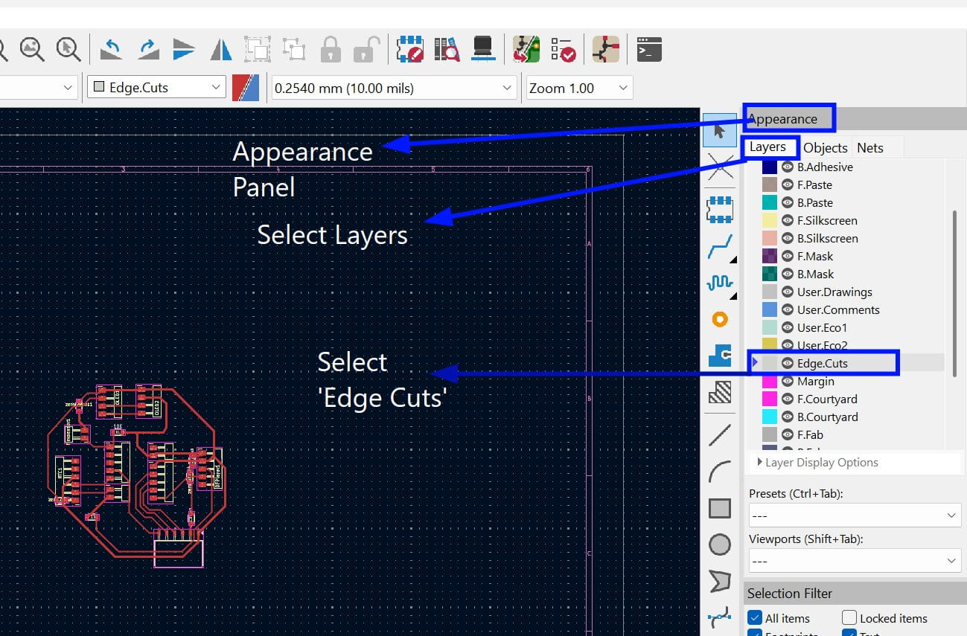Open the footprint editor
Viewport: 967px width, 636px height.
tap(410, 49)
